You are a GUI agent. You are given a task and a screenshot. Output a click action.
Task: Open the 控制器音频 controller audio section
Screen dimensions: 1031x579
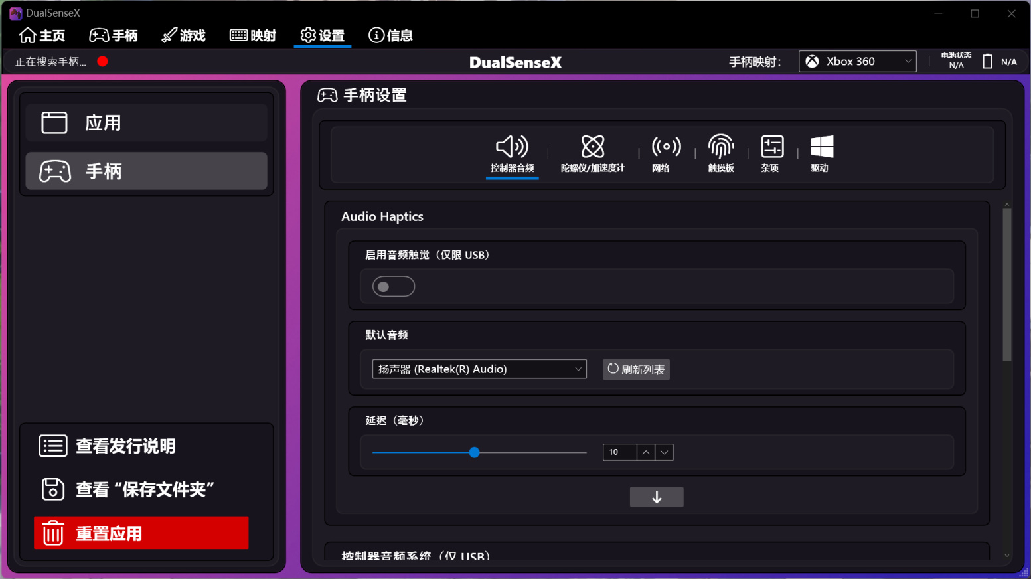point(512,155)
